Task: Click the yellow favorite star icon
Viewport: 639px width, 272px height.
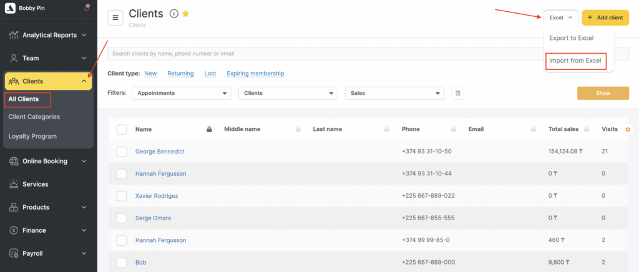Action: pyautogui.click(x=185, y=14)
